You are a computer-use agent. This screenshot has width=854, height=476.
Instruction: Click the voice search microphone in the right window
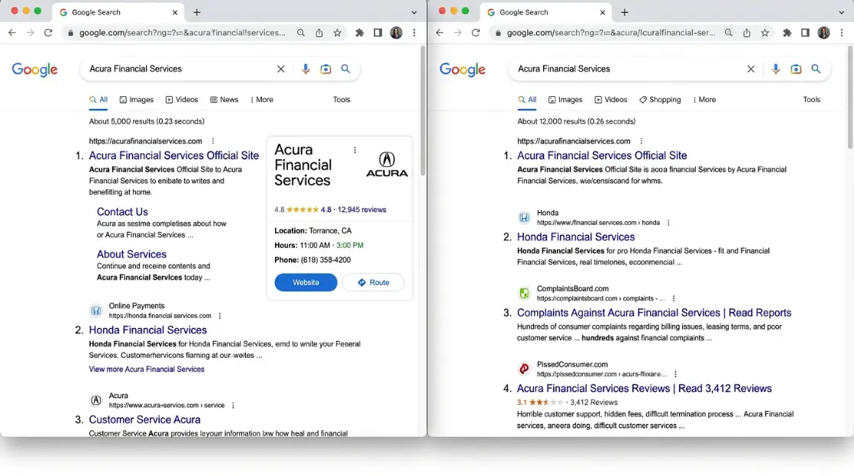tap(775, 69)
